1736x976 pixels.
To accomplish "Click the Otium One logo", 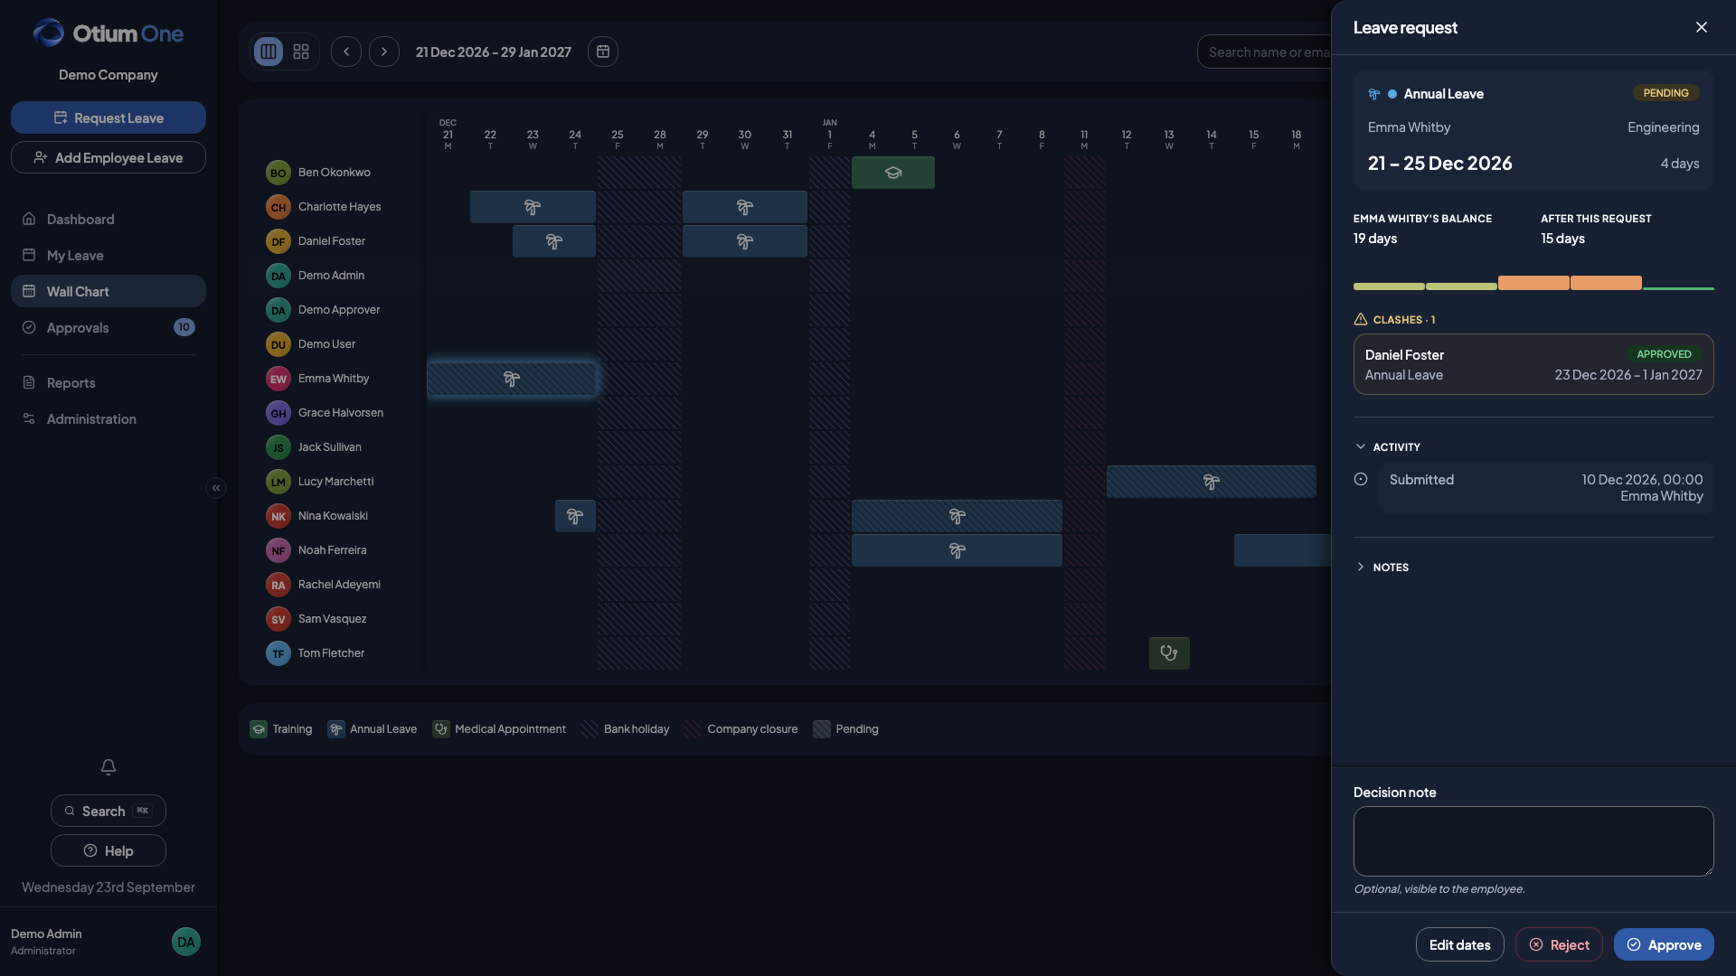I will (108, 33).
